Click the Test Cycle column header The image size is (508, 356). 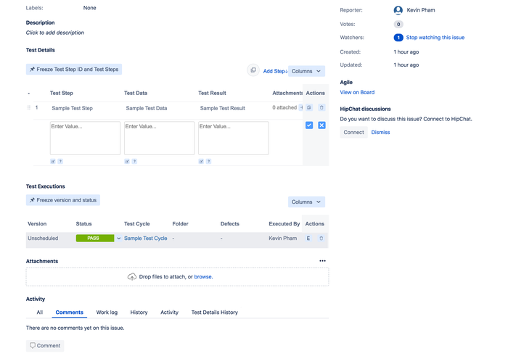(136, 223)
